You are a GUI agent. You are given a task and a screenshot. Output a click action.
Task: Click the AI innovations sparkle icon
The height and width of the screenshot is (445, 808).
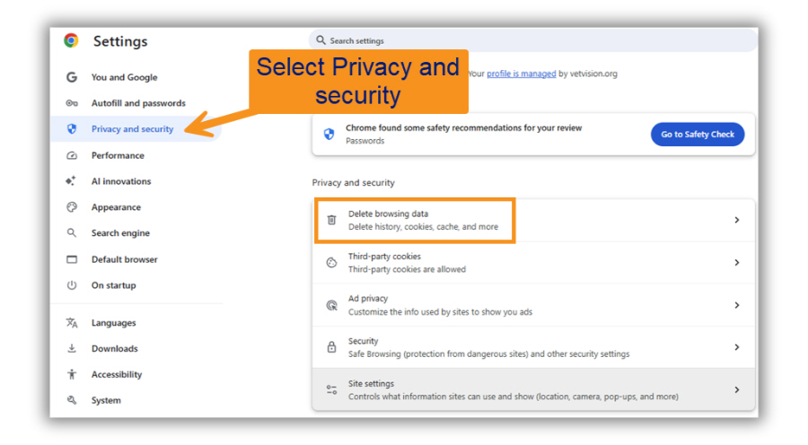click(72, 181)
